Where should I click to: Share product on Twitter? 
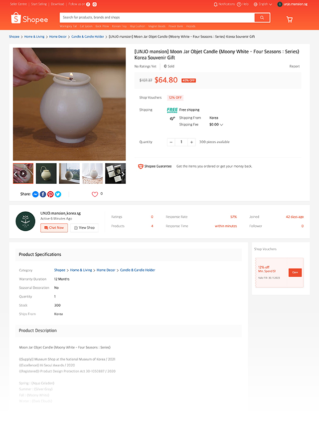[x=58, y=194]
